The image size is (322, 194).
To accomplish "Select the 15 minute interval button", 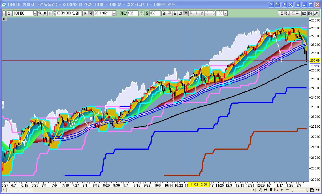I will [x=213, y=13].
